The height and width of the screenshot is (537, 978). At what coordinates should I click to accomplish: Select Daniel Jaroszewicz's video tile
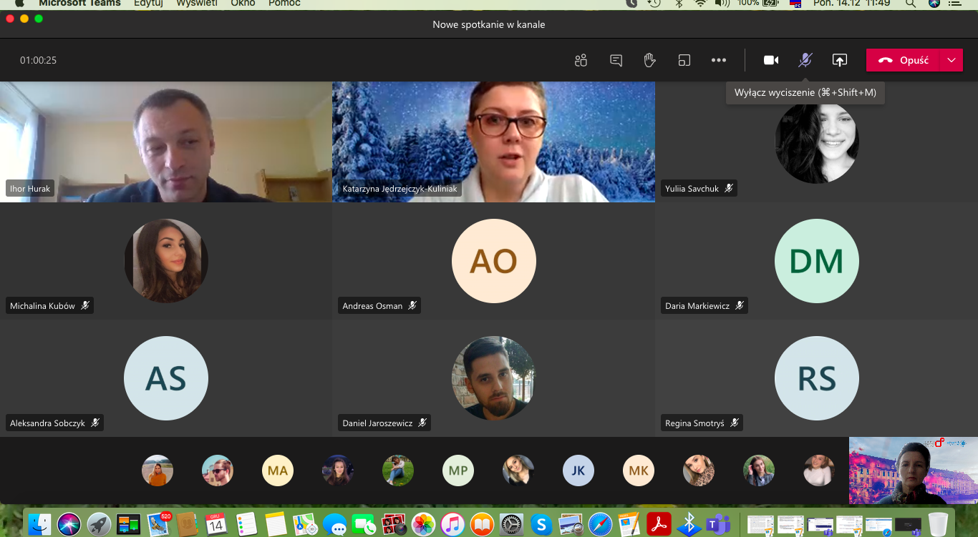(x=493, y=378)
